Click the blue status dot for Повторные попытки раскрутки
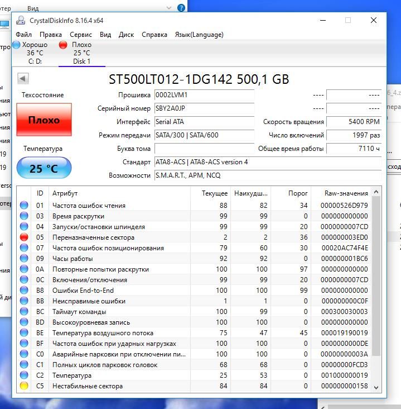The height and width of the screenshot is (409, 401). click(24, 269)
